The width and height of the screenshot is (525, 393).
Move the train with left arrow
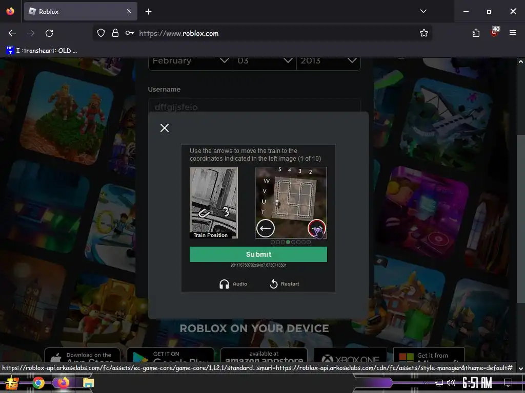pyautogui.click(x=266, y=229)
